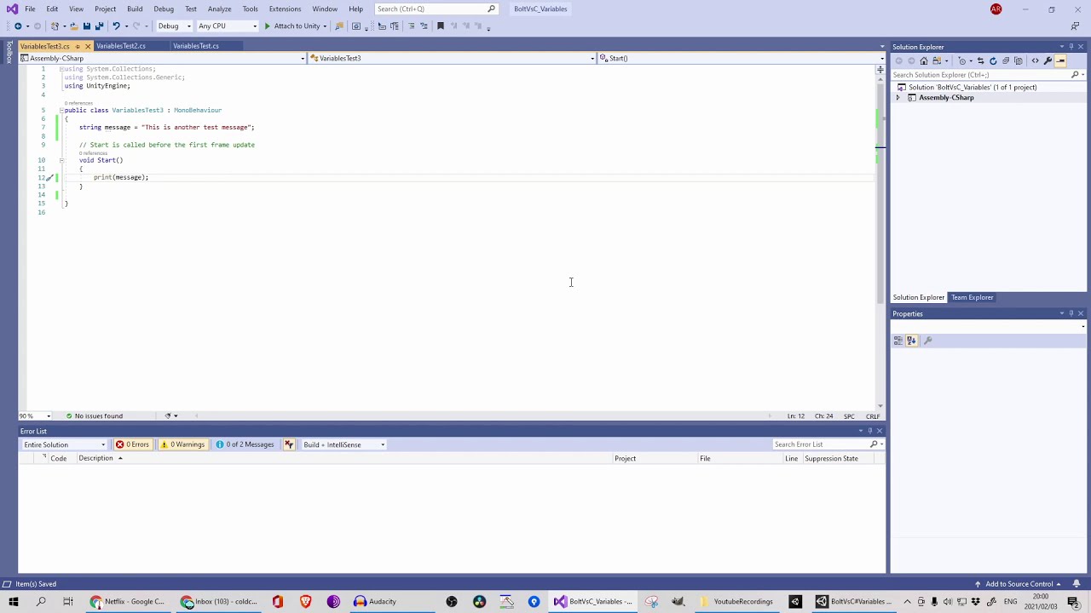Open the Build menu
The height and width of the screenshot is (613, 1091).
(135, 9)
